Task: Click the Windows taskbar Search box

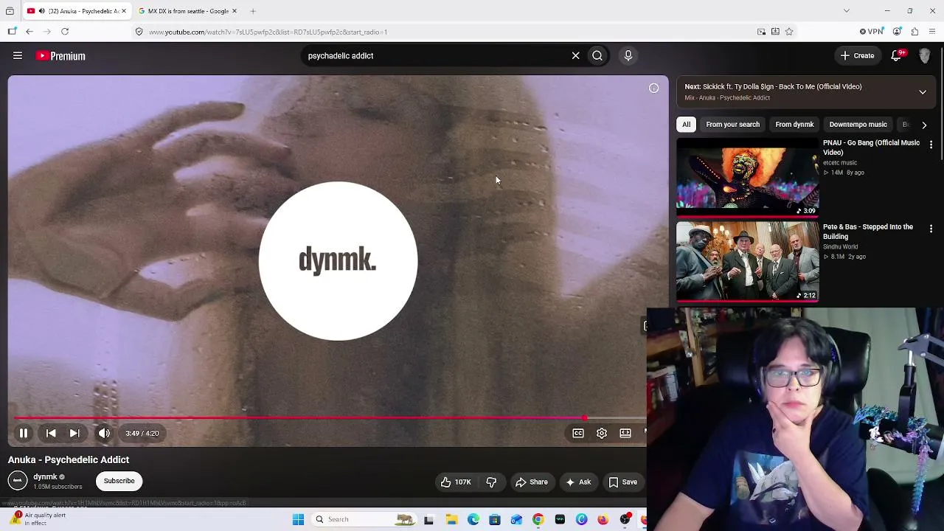Action: [x=364, y=520]
